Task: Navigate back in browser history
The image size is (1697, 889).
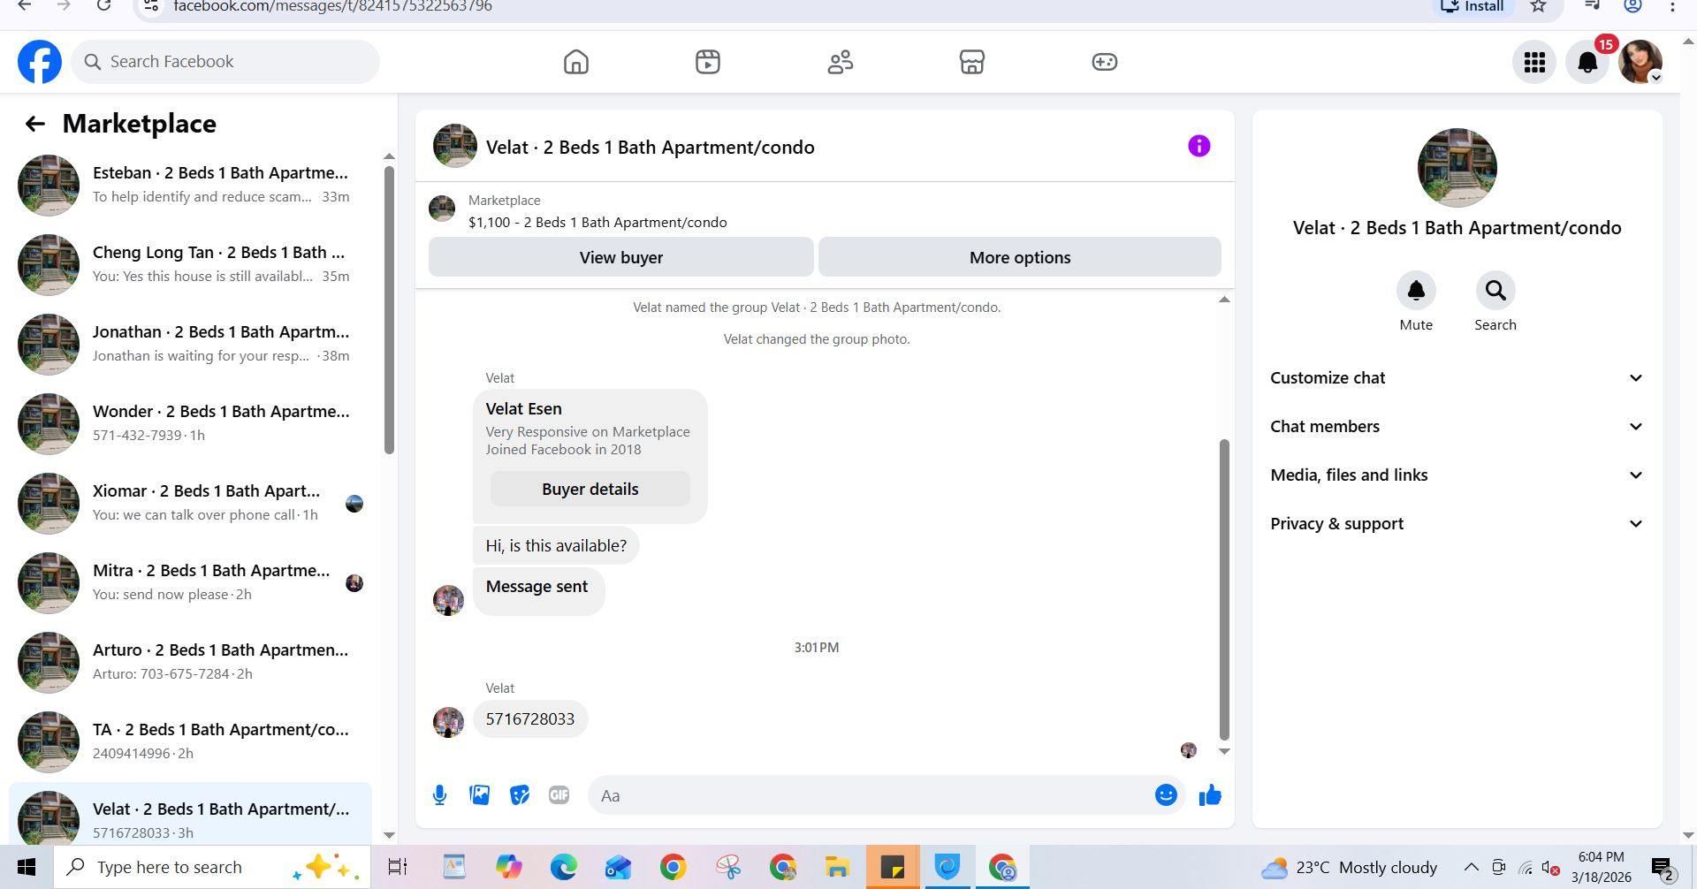Action: (x=25, y=5)
